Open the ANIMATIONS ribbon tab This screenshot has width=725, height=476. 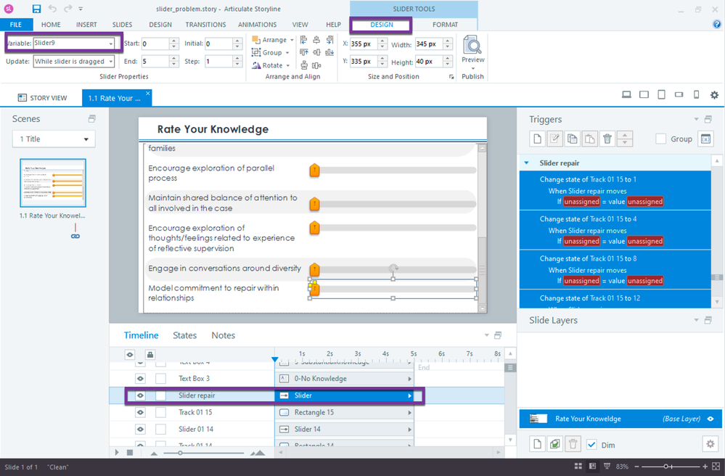coord(257,25)
